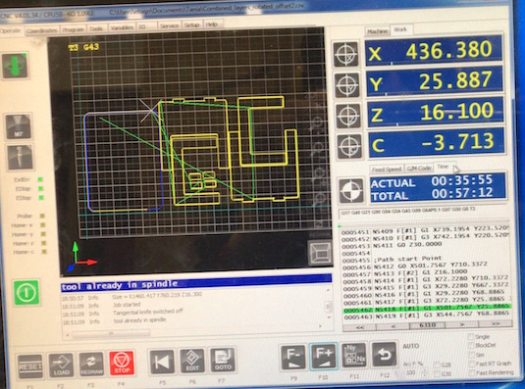
Task: Switch to the Feed Speed tab
Action: pyautogui.click(x=387, y=170)
